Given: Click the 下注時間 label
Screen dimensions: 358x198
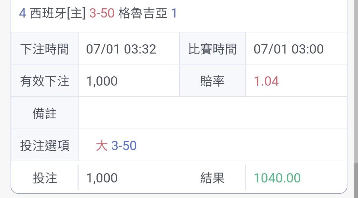Looking at the screenshot, I should click(x=44, y=49).
